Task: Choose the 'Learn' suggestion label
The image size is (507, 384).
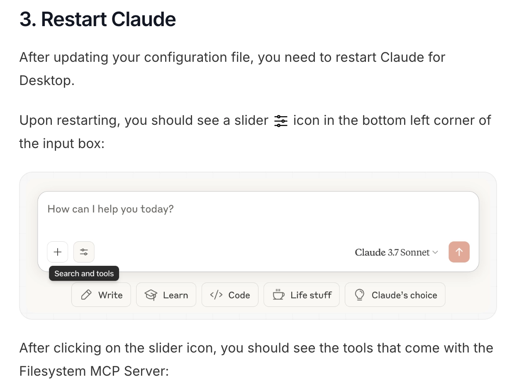Action: [175, 295]
